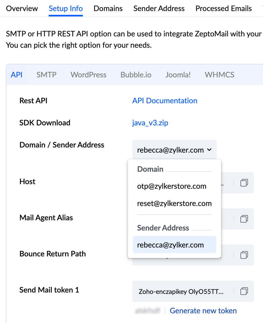Copy the Bounce Return Path value
The height and width of the screenshot is (323, 263).
[x=244, y=255]
